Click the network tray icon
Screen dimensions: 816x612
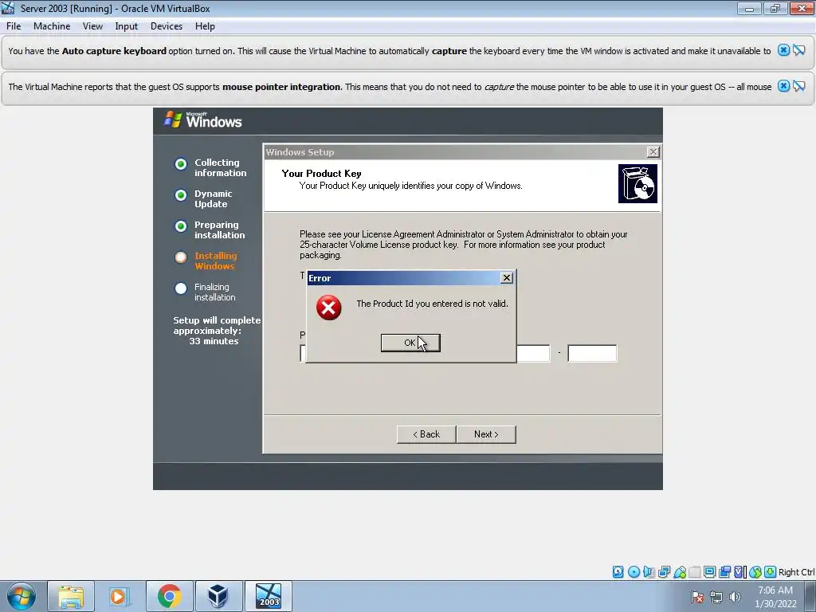pyautogui.click(x=716, y=597)
